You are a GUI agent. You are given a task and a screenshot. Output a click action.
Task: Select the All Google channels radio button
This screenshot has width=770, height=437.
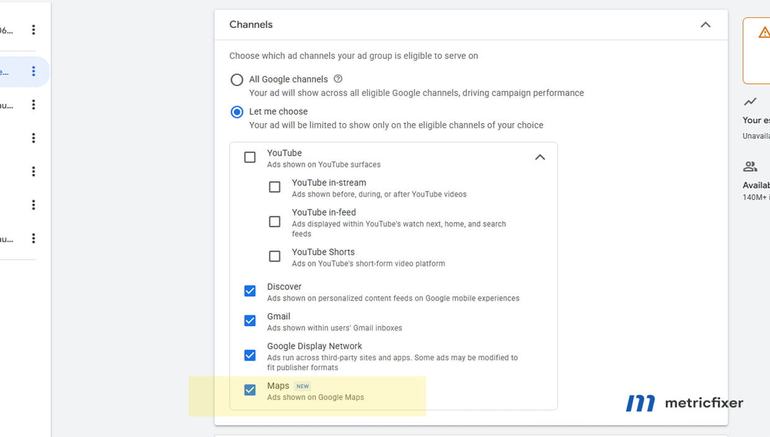tap(237, 80)
